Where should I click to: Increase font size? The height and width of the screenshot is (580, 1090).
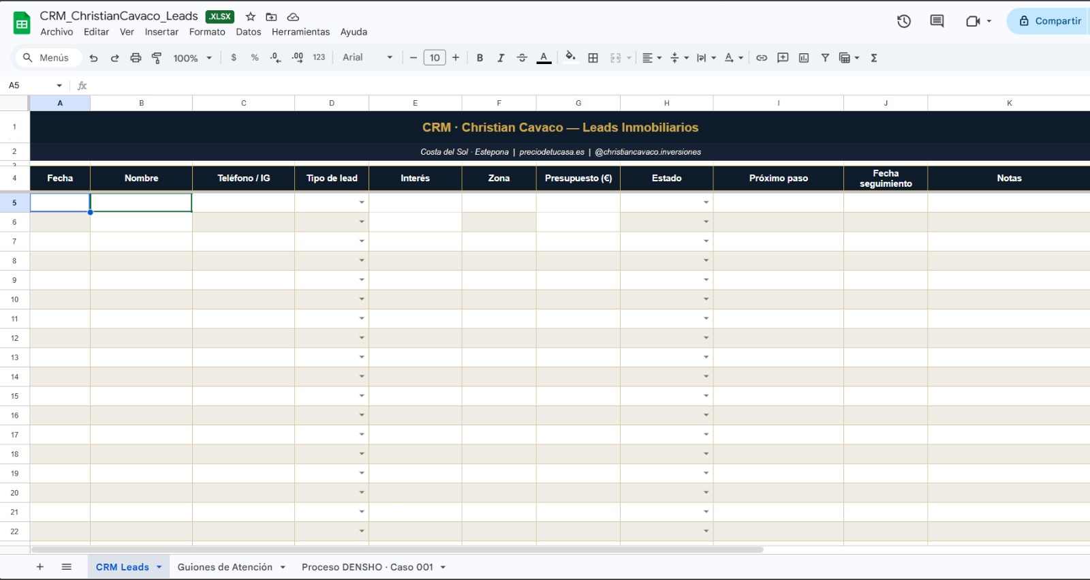[456, 58]
